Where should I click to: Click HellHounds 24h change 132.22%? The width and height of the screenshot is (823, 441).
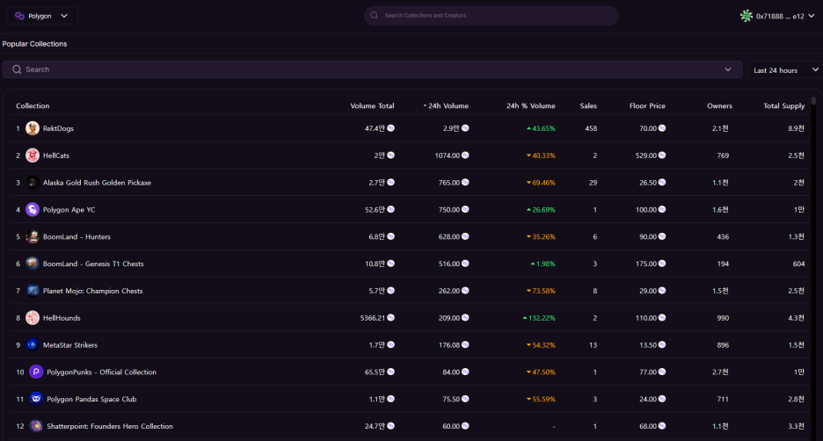click(539, 318)
